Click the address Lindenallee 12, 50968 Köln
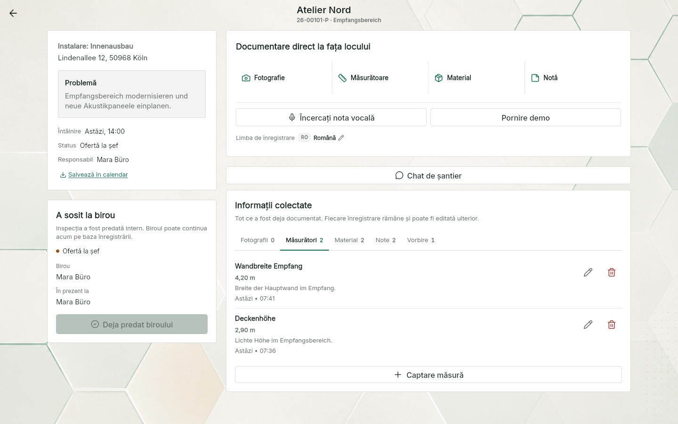This screenshot has width=678, height=424. click(x=103, y=58)
